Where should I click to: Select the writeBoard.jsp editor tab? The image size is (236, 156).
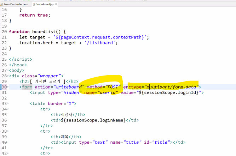(45, 4)
